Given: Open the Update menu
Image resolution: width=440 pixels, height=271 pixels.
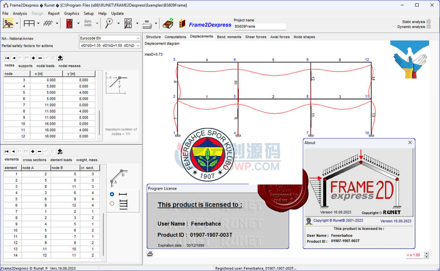Looking at the screenshot, I should point(117,14).
